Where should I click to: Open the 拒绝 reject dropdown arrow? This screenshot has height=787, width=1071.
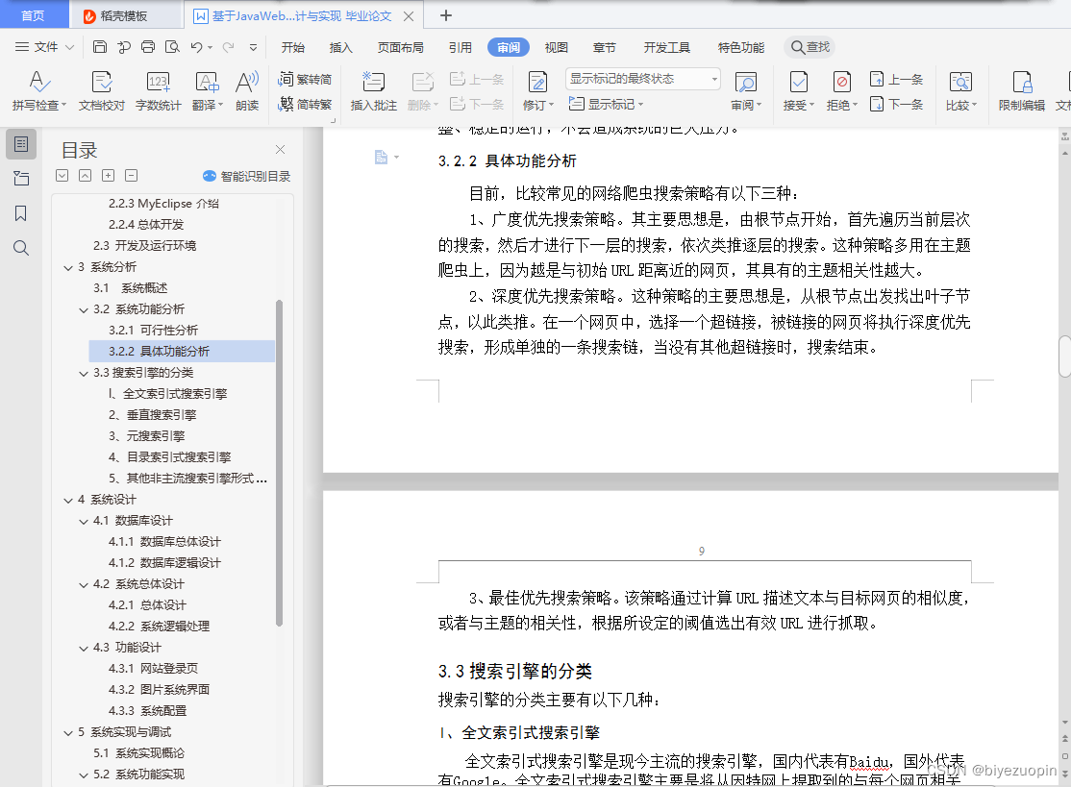click(854, 105)
